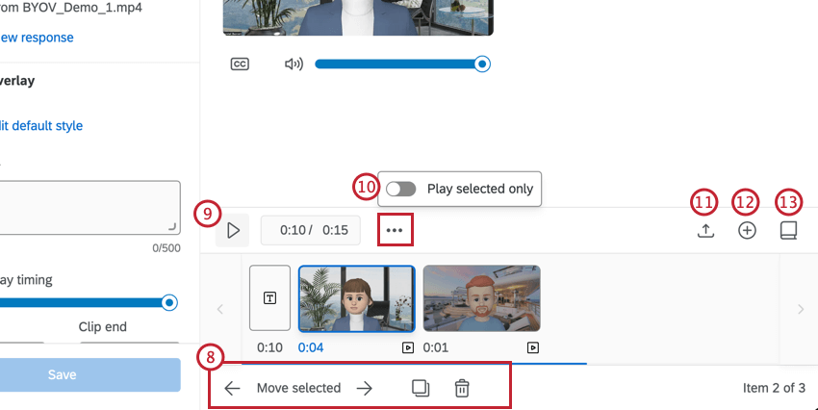818x410 pixels.
Task: Duplicate the selected clip
Action: 421,388
